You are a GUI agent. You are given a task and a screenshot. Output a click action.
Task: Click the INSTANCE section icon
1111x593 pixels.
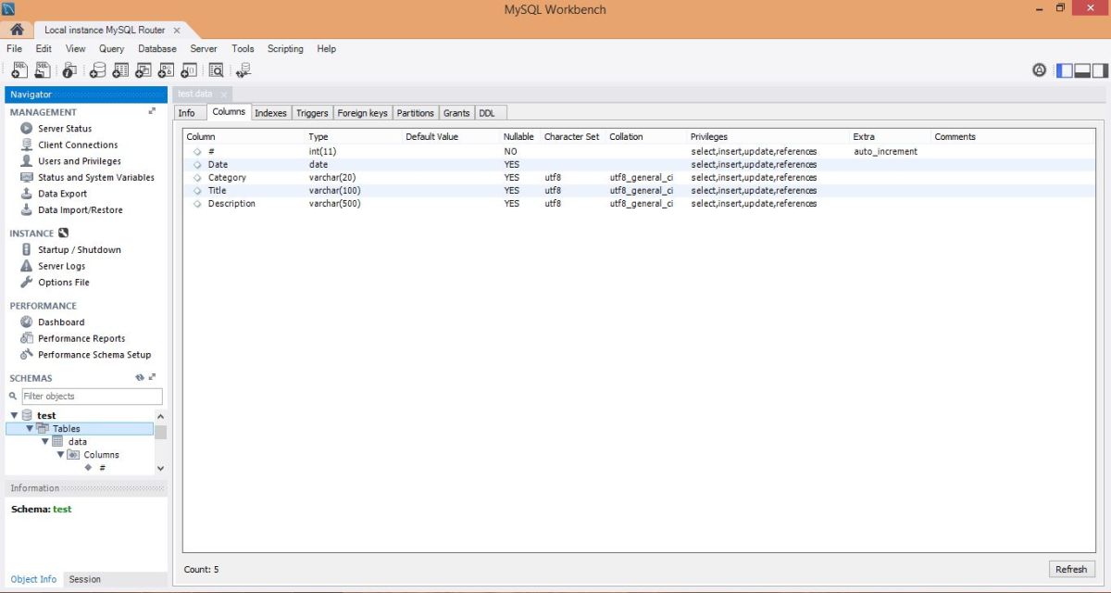coord(63,233)
